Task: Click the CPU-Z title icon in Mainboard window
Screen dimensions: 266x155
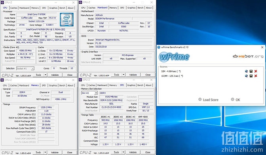Action: point(80,2)
